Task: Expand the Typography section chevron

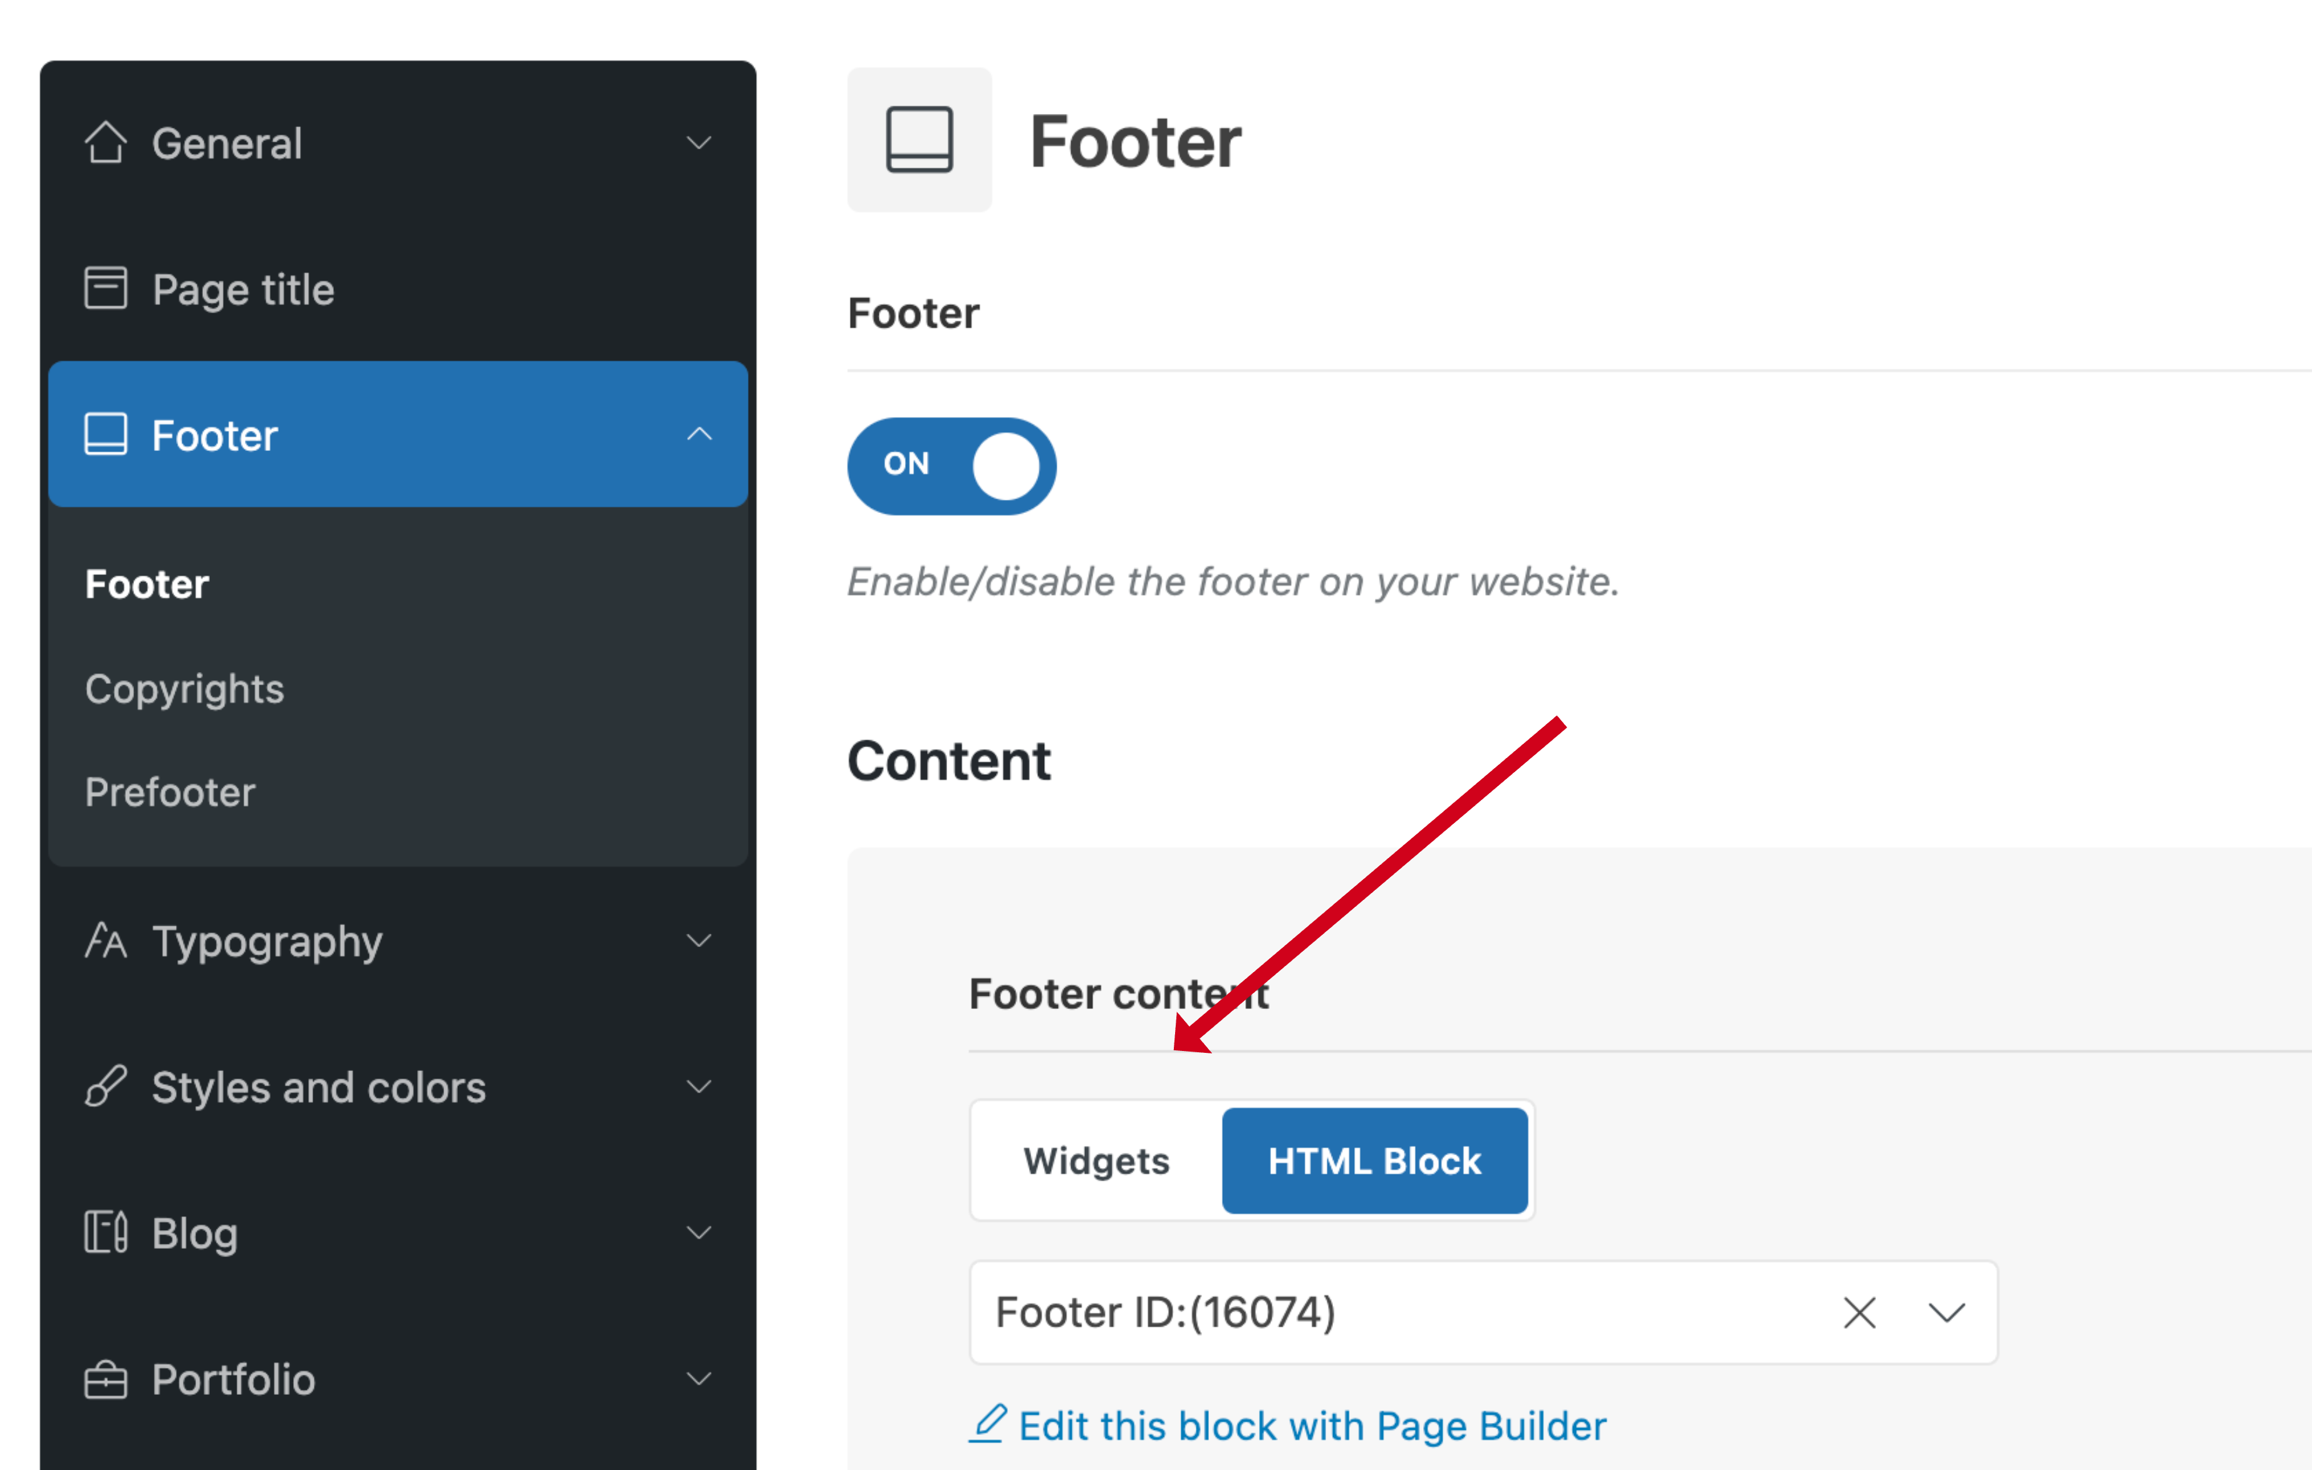Action: pyautogui.click(x=699, y=940)
